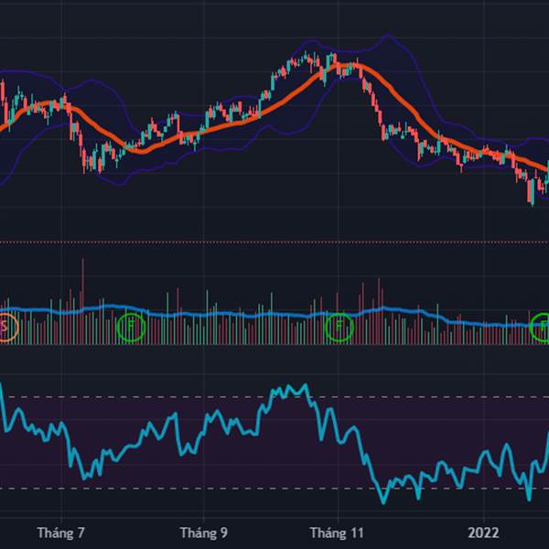Click the orange S event marker
This screenshot has height=549, width=549.
point(5,327)
